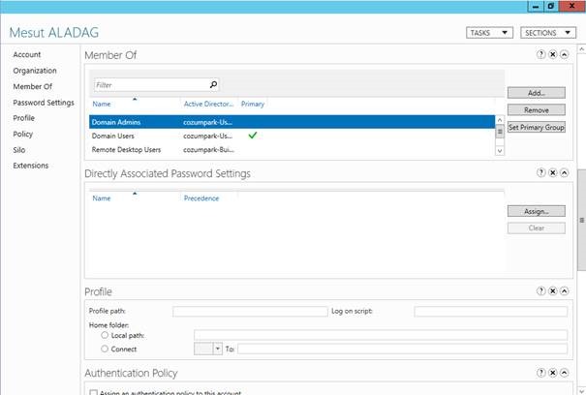The height and width of the screenshot is (395, 586).
Task: Open the TASKS dropdown
Action: click(x=489, y=33)
